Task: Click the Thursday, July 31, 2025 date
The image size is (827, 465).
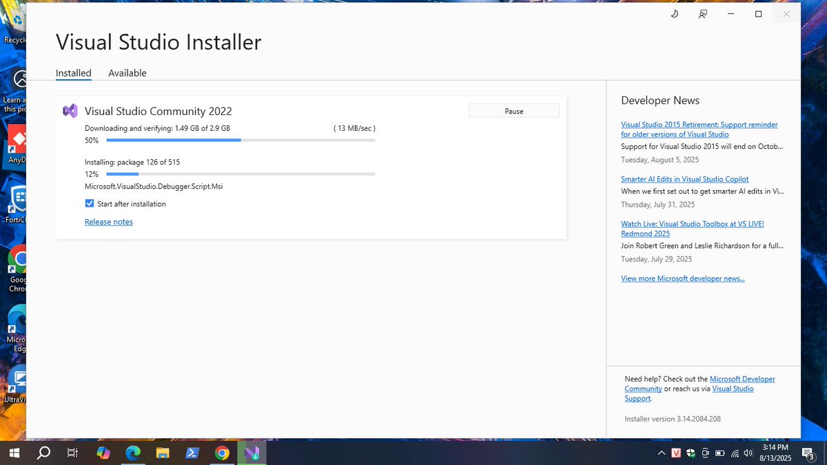Action: (x=657, y=205)
